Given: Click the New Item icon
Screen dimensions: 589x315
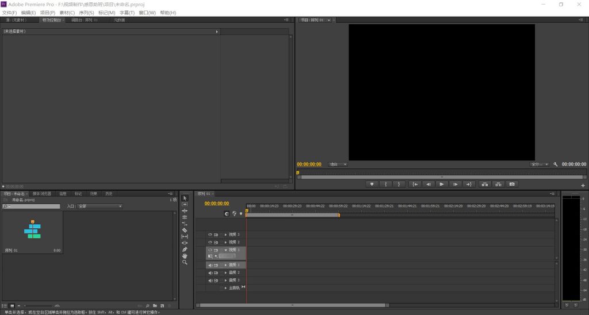Looking at the screenshot, I should pos(162,306).
